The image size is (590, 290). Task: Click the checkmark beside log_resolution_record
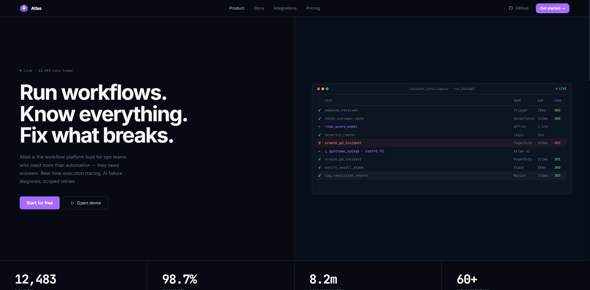(x=320, y=176)
